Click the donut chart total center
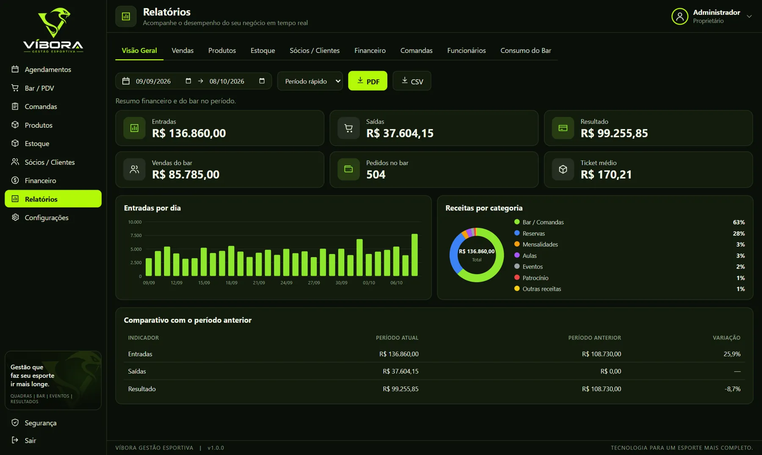 click(x=477, y=255)
